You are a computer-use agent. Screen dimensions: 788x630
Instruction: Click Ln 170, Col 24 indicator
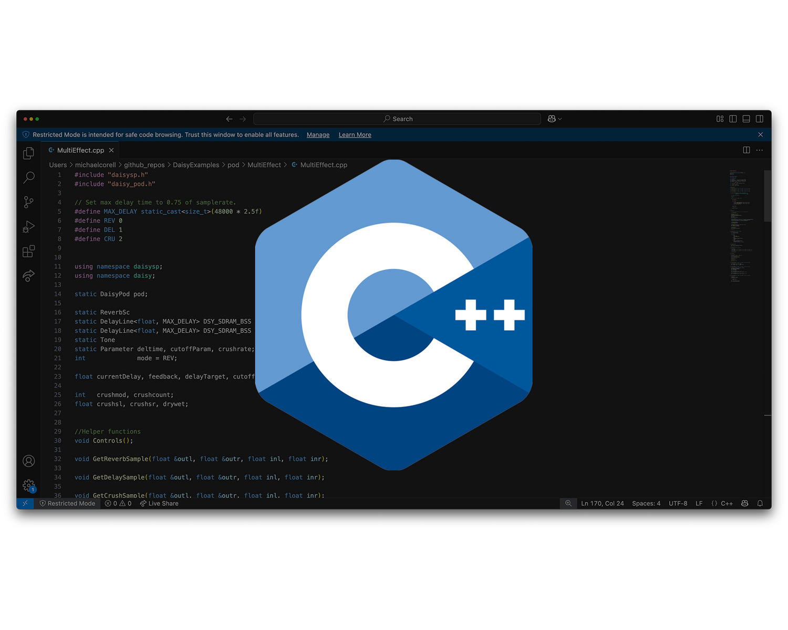coord(603,503)
